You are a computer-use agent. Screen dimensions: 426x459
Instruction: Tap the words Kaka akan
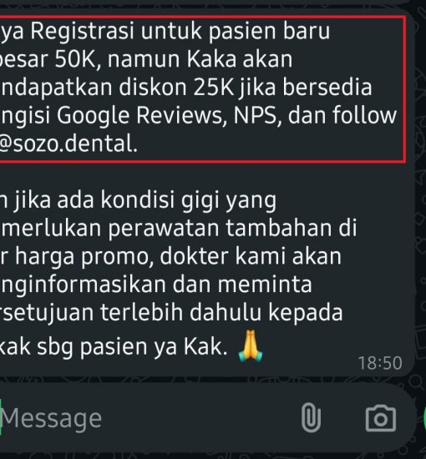pyautogui.click(x=240, y=59)
